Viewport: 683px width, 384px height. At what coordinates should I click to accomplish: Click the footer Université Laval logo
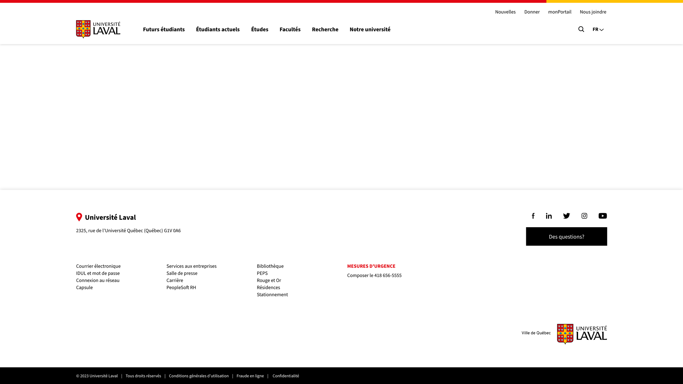582,334
